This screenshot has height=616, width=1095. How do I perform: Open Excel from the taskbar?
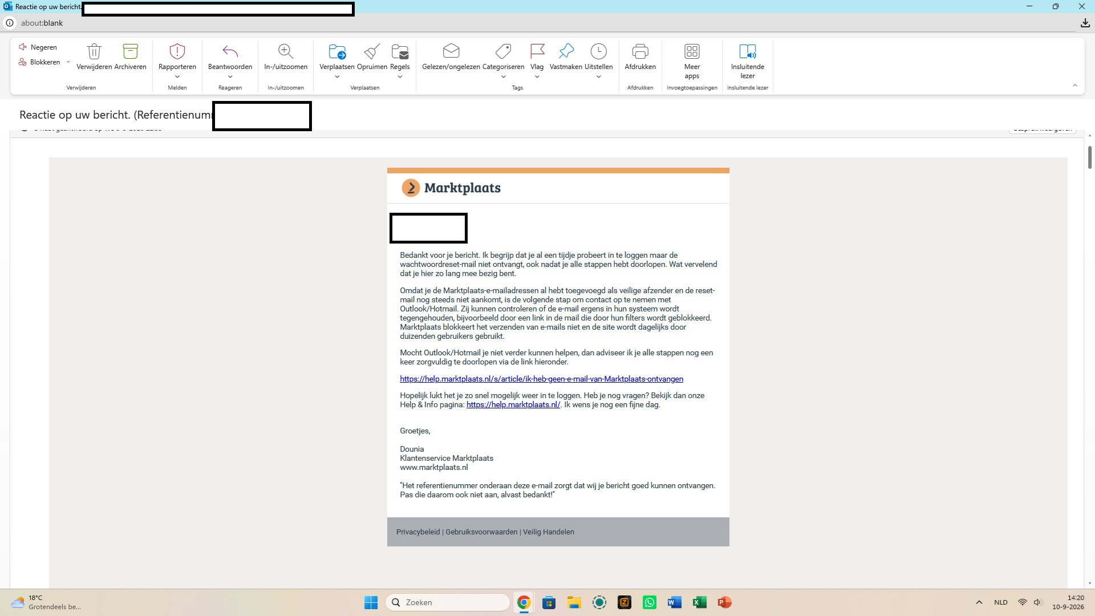pyautogui.click(x=700, y=602)
